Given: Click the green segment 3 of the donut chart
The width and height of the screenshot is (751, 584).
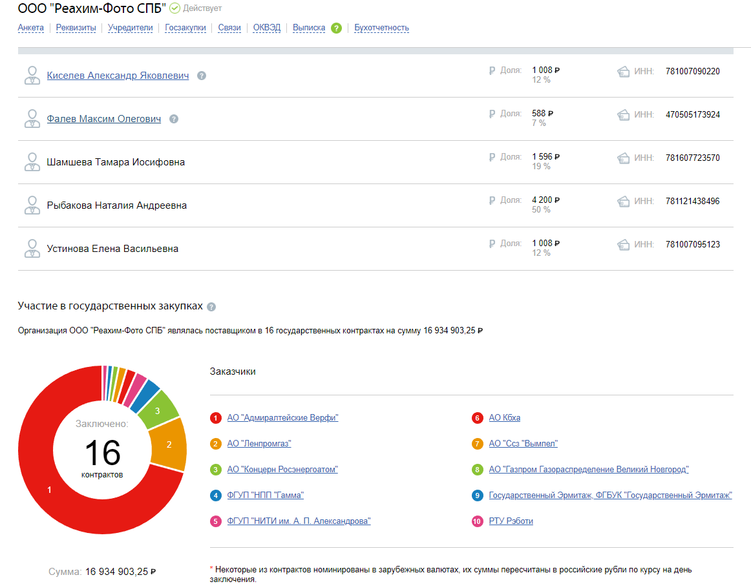Looking at the screenshot, I should click(158, 410).
